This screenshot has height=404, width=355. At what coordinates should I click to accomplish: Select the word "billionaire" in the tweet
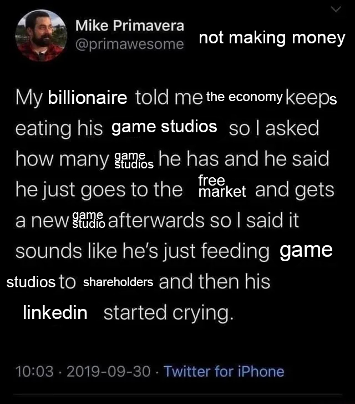pyautogui.click(x=88, y=99)
